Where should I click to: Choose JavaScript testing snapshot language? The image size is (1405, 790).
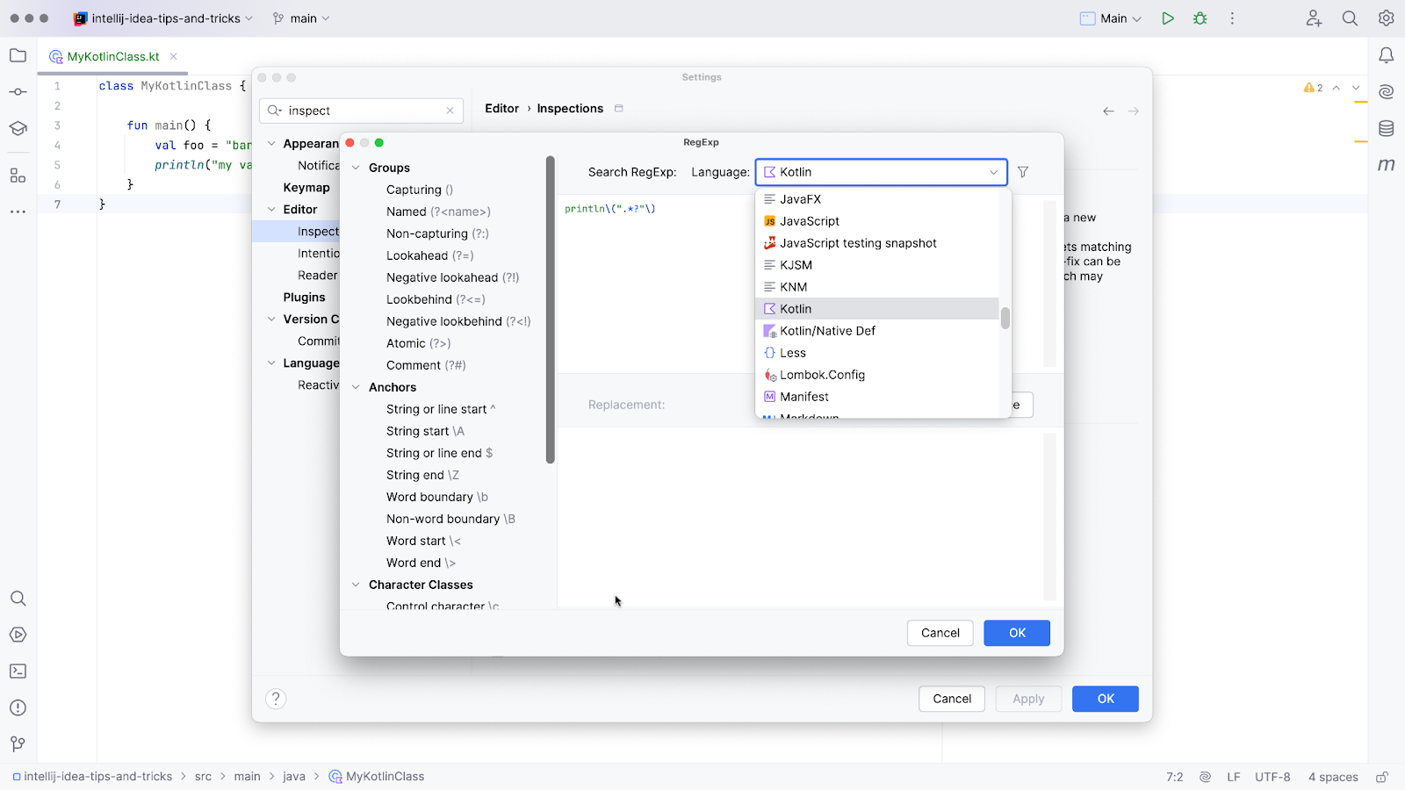click(877, 243)
